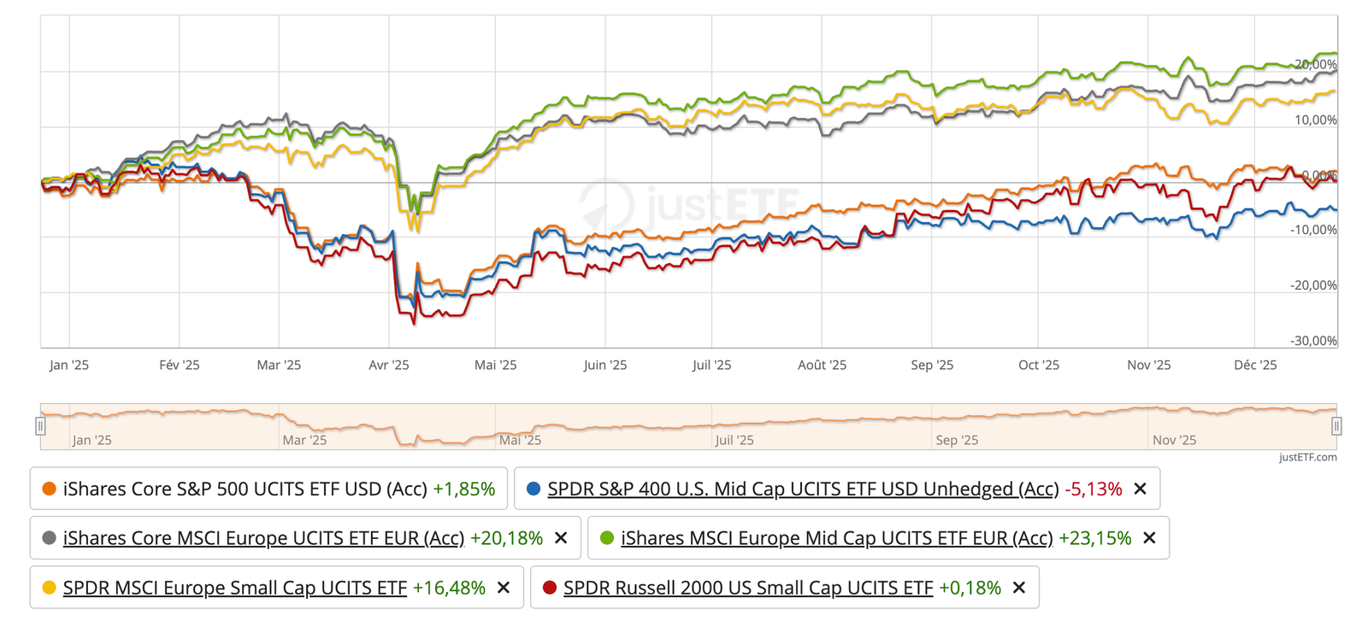Click red marker of Russell 2000 ETF
This screenshot has width=1368, height=621.
coord(550,588)
